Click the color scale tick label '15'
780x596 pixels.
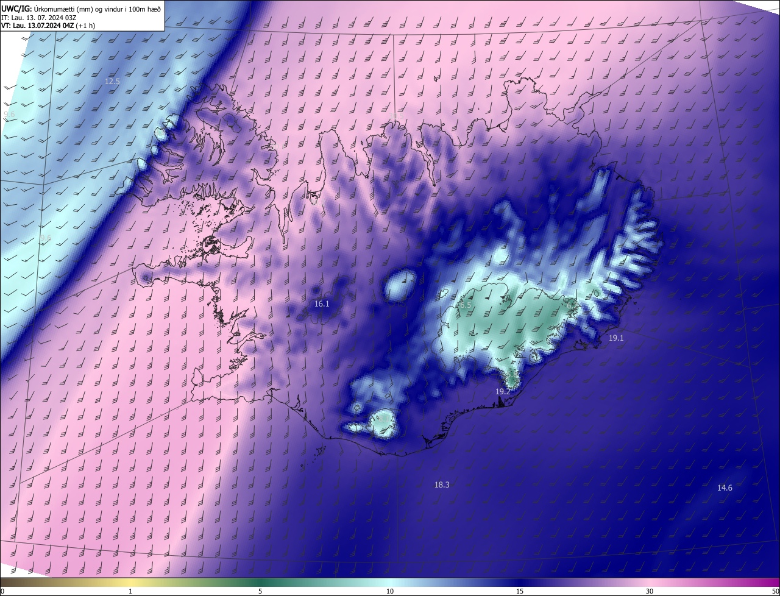(x=520, y=592)
